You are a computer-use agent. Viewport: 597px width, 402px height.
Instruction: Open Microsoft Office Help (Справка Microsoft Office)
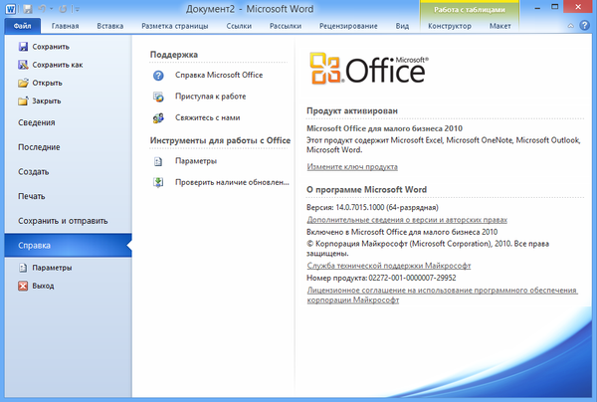tap(158, 76)
